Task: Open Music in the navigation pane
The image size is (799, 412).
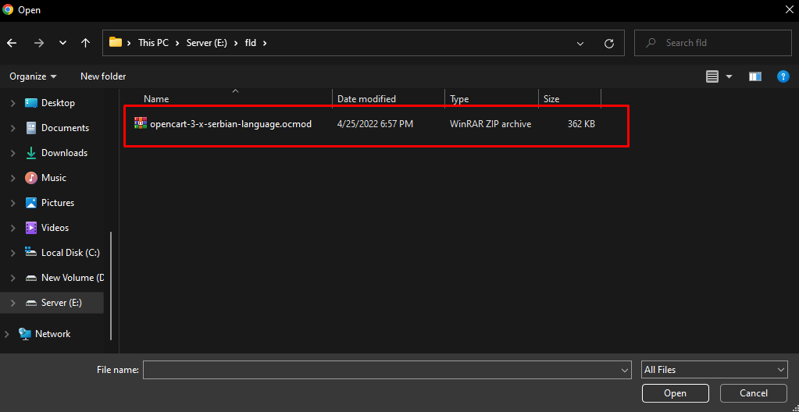Action: point(54,178)
